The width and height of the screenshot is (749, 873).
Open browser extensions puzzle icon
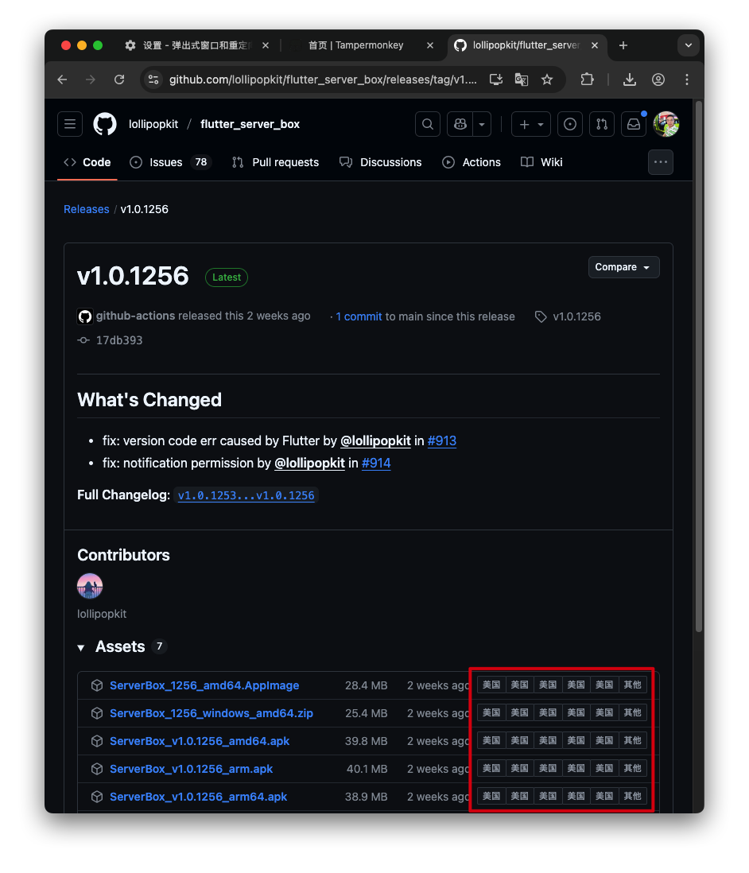(588, 80)
